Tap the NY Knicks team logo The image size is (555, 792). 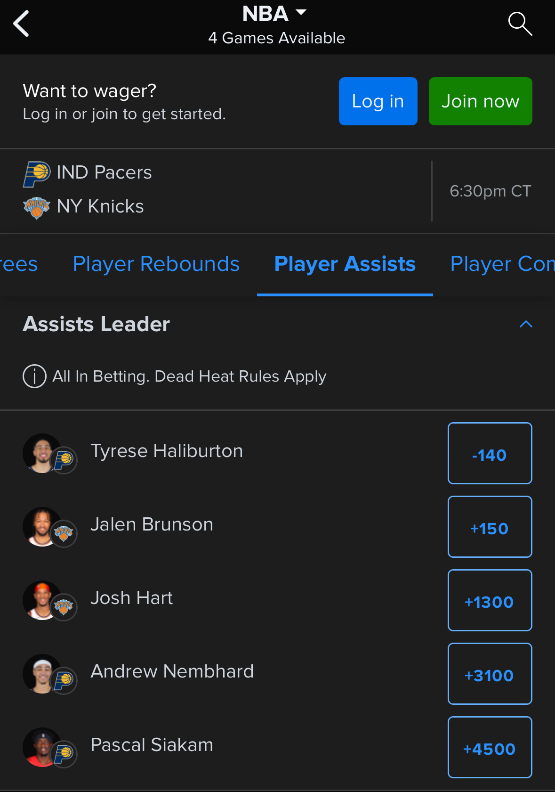[37, 207]
